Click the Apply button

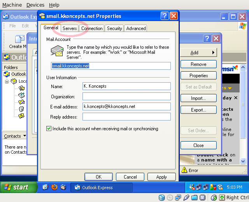[x=161, y=177]
